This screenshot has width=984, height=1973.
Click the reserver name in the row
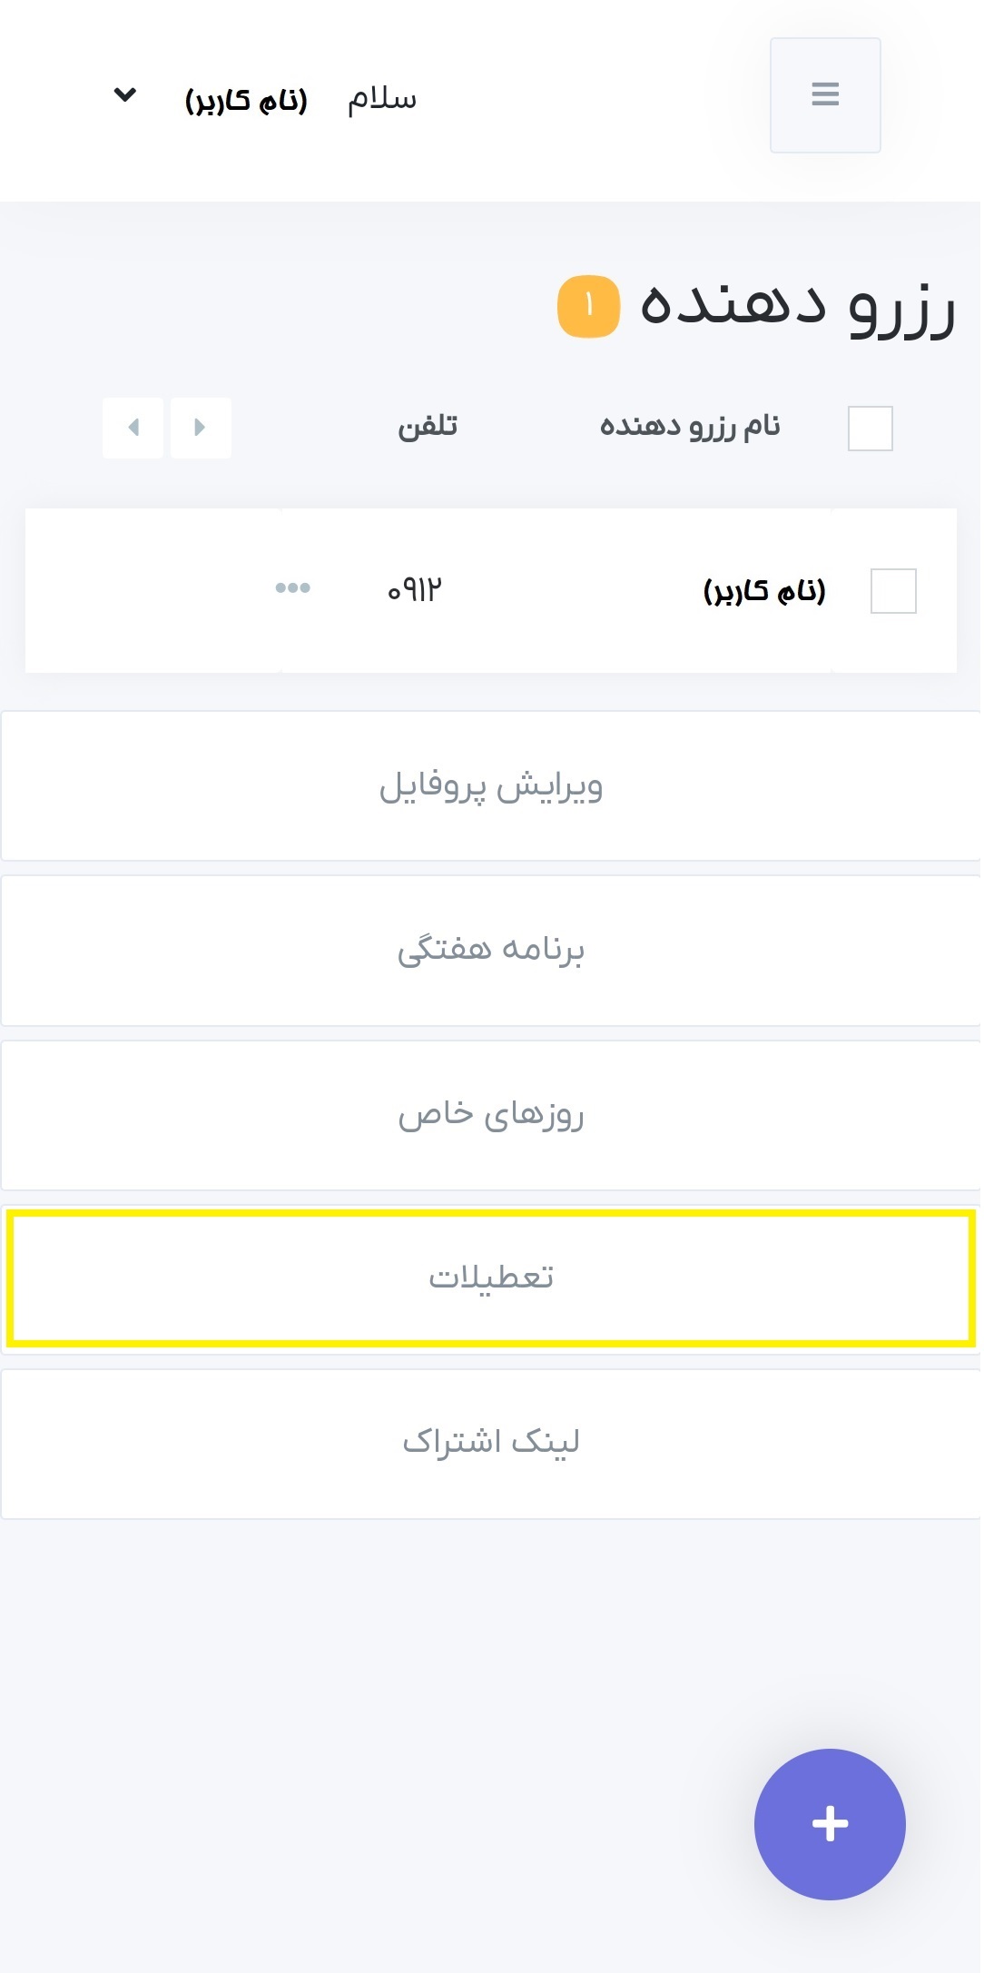[x=764, y=591]
